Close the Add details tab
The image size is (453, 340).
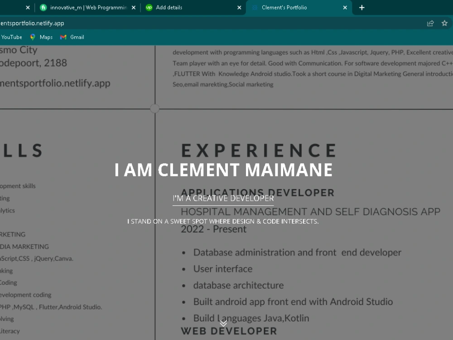tap(239, 8)
